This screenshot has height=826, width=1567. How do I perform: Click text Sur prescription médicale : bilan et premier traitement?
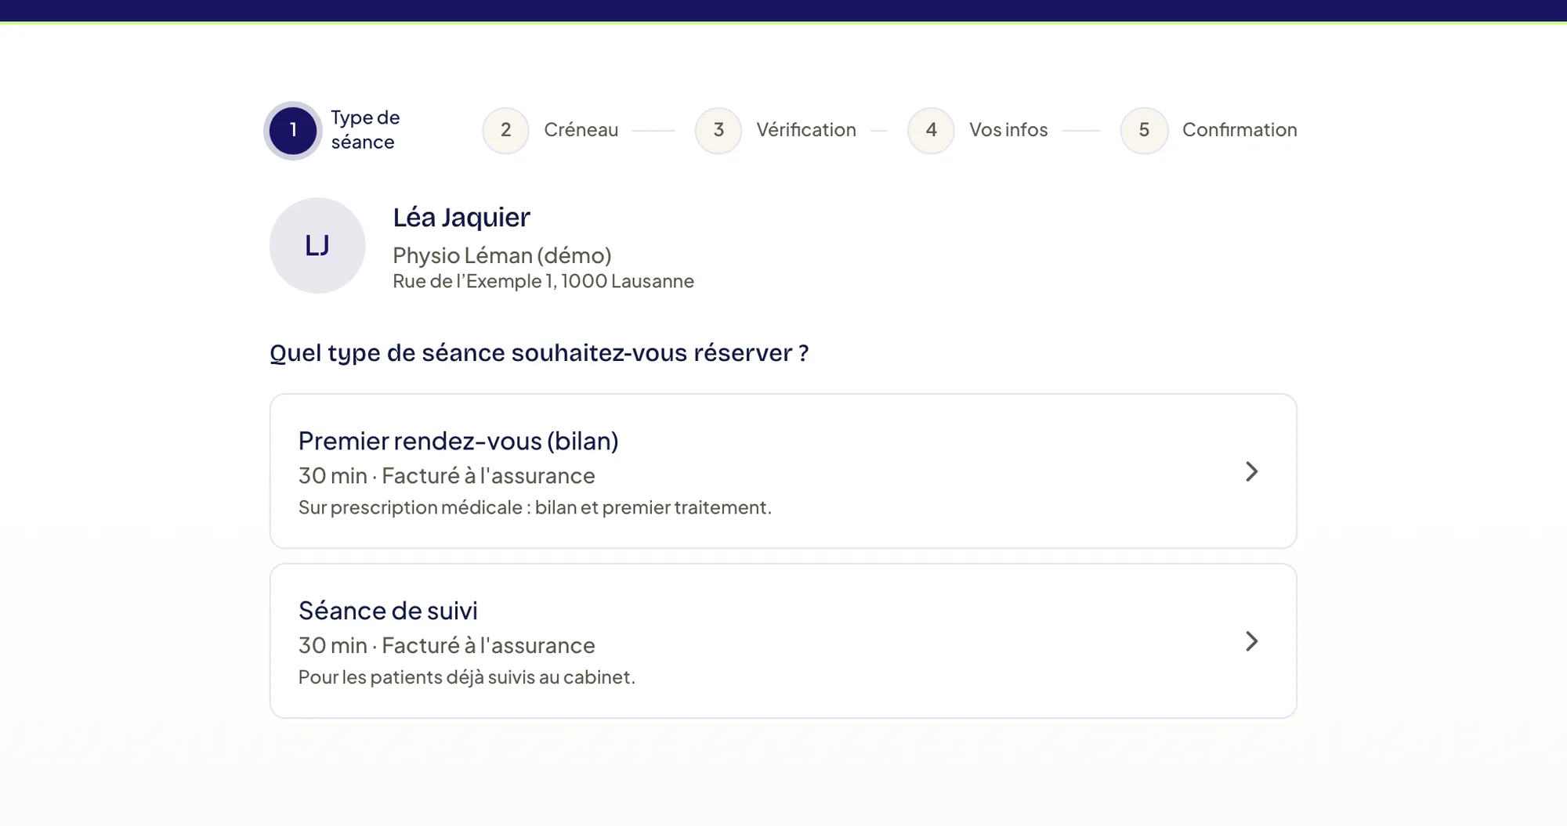535,507
